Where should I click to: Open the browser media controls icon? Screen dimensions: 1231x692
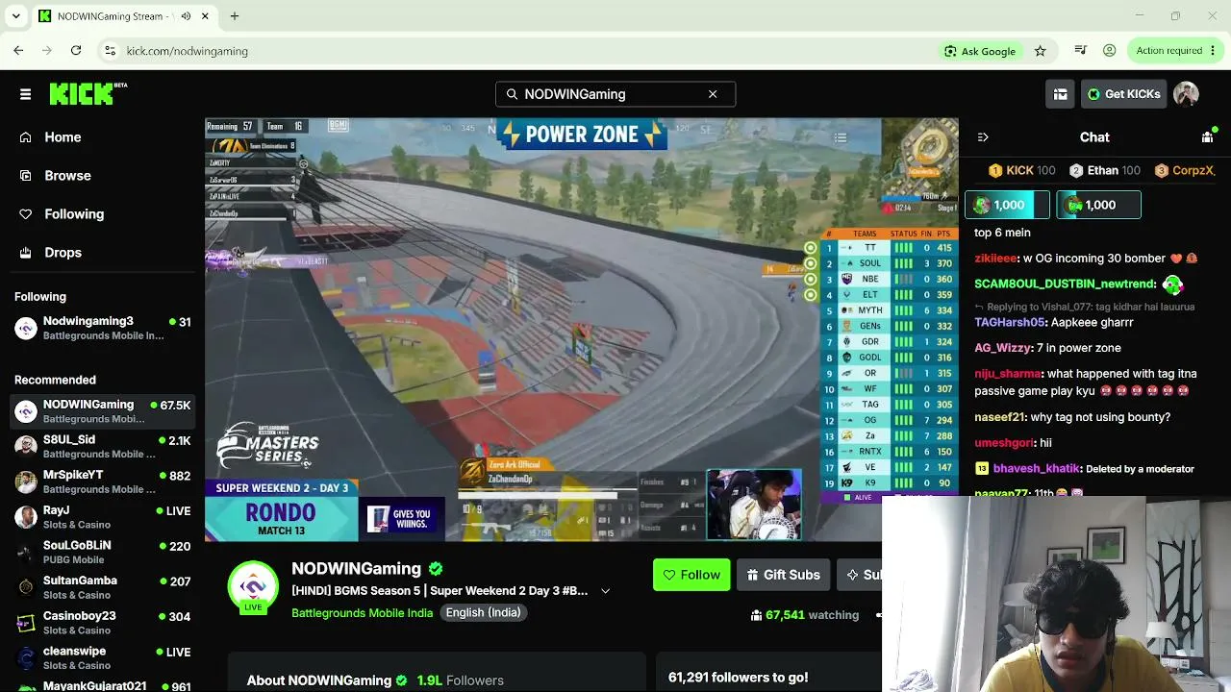point(1081,51)
